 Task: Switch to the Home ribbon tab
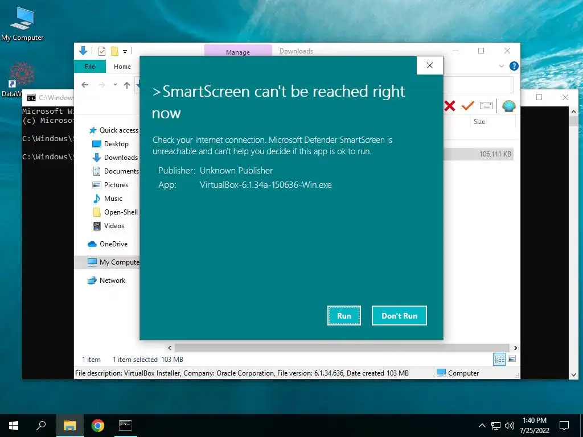[122, 67]
